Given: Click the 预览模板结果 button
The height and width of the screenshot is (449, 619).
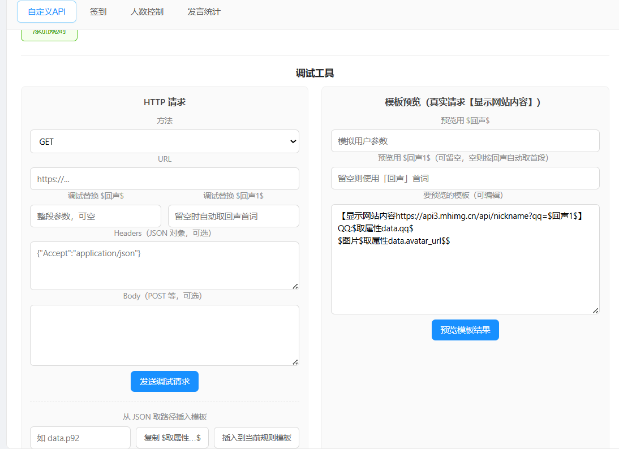Looking at the screenshot, I should [x=465, y=330].
